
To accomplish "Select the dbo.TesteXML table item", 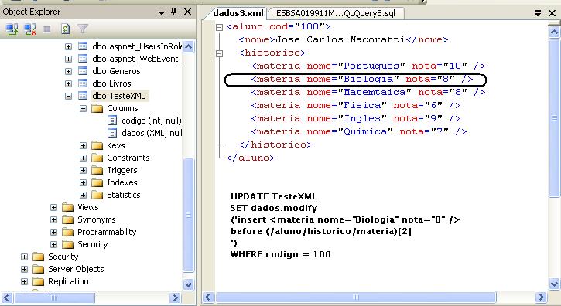I will tap(118, 96).
